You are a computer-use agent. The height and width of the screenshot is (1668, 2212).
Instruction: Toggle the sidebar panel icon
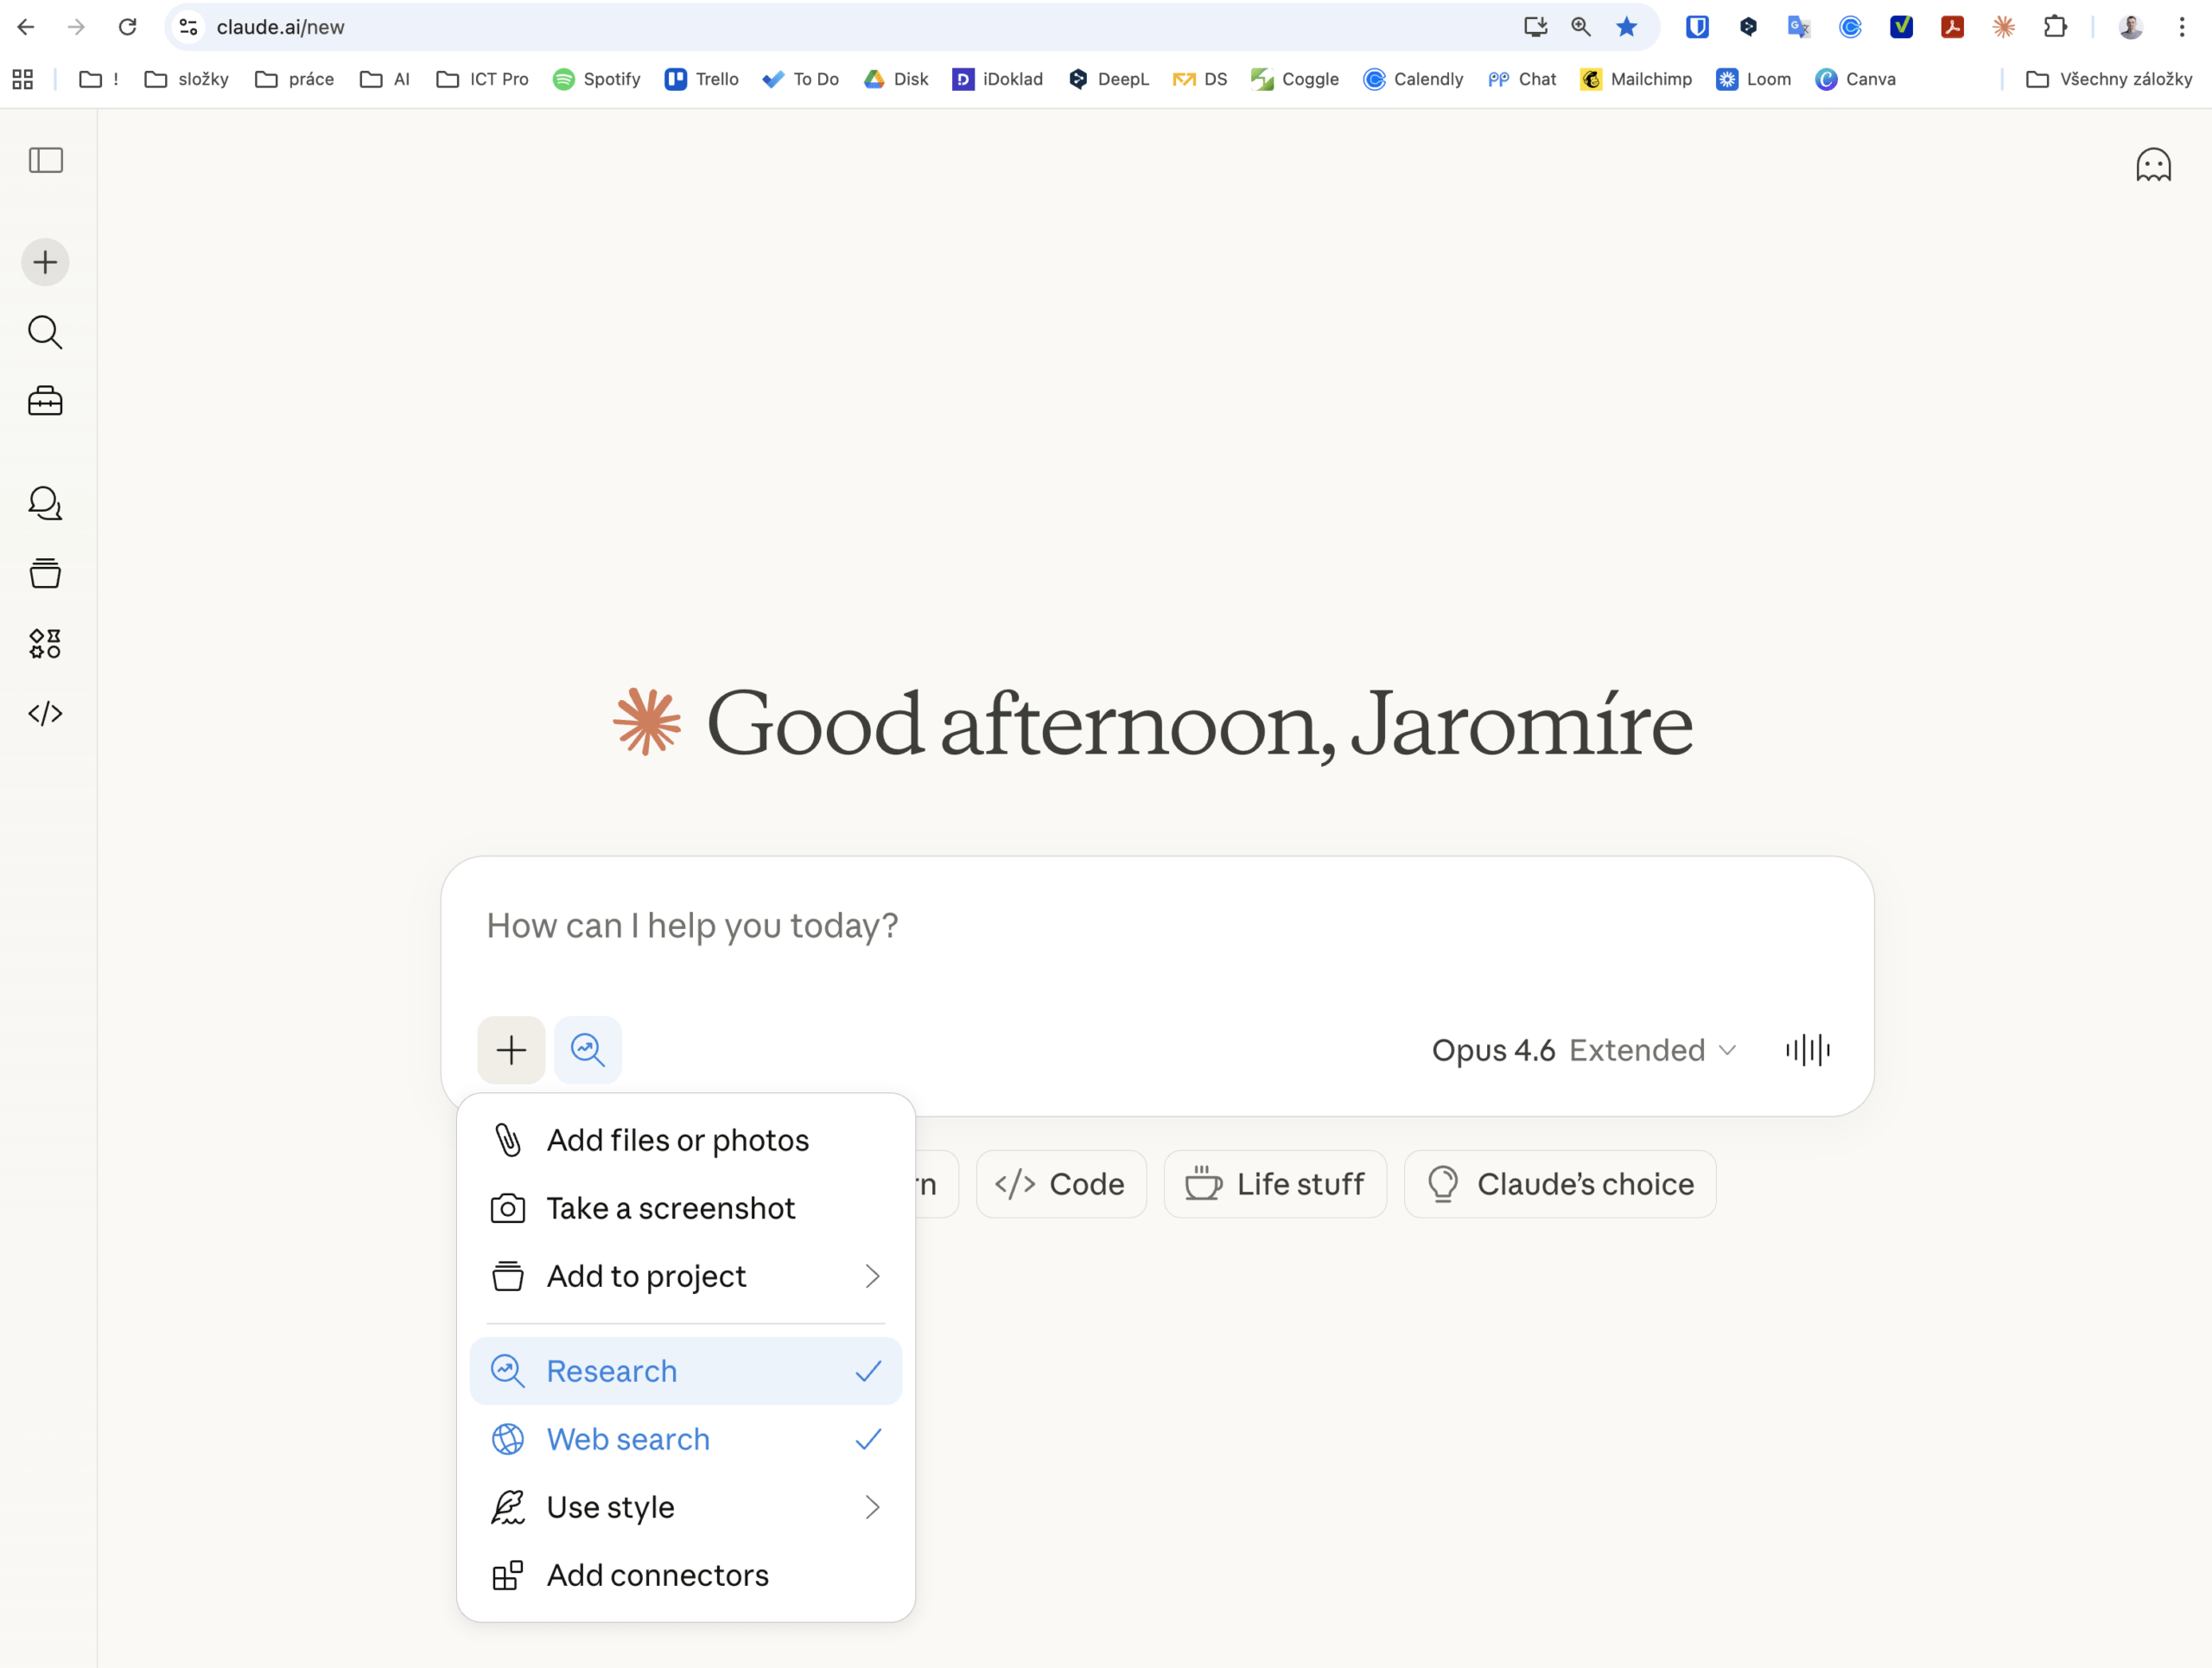(46, 161)
